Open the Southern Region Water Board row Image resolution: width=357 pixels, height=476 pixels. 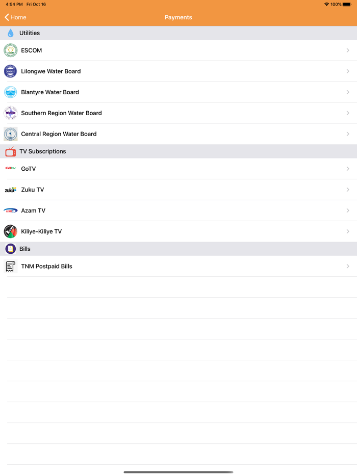[x=178, y=113]
